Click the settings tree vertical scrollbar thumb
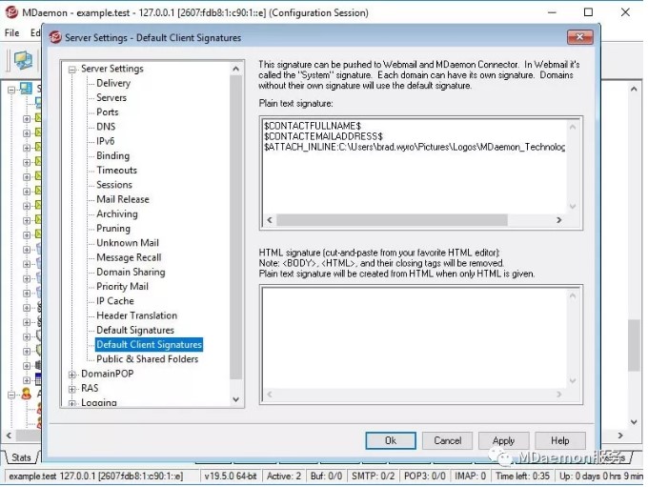The height and width of the screenshot is (487, 648). tap(236, 227)
